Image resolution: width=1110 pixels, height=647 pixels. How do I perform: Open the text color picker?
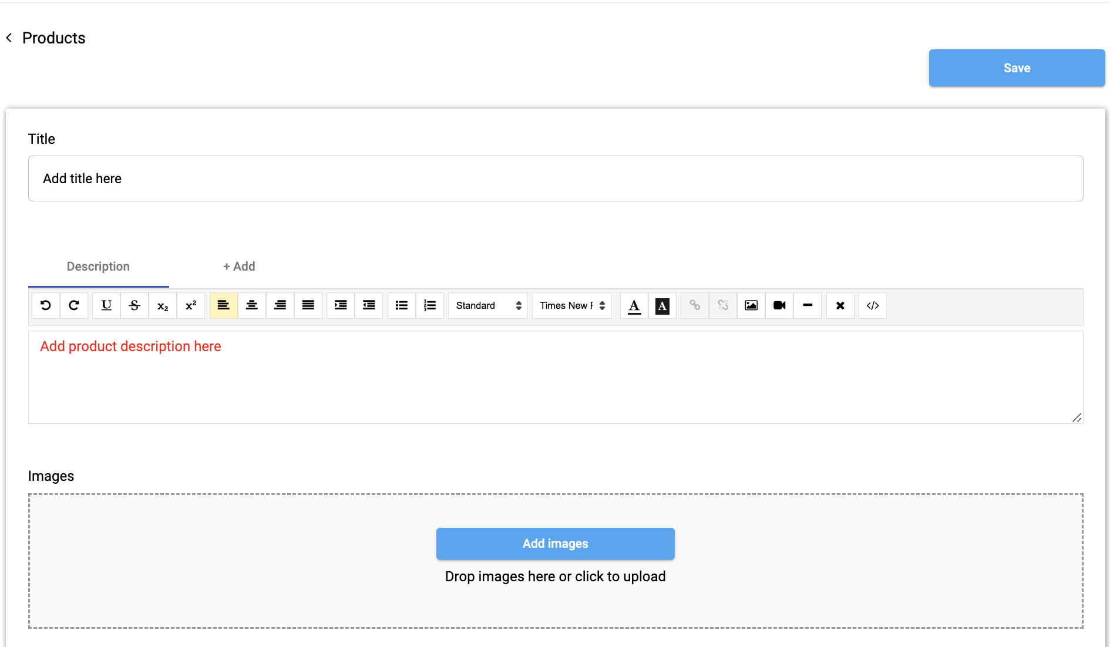pos(634,305)
